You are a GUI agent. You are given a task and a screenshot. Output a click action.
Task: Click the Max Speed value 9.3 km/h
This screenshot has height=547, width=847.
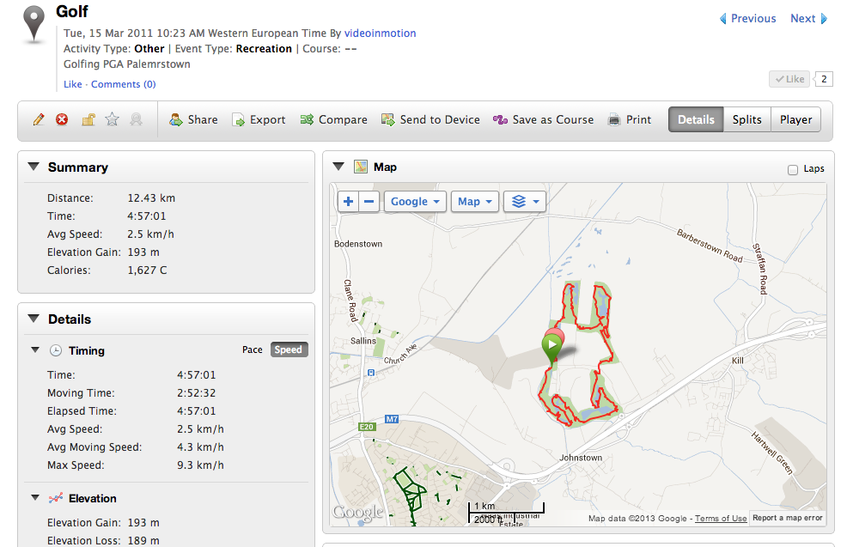coord(200,465)
